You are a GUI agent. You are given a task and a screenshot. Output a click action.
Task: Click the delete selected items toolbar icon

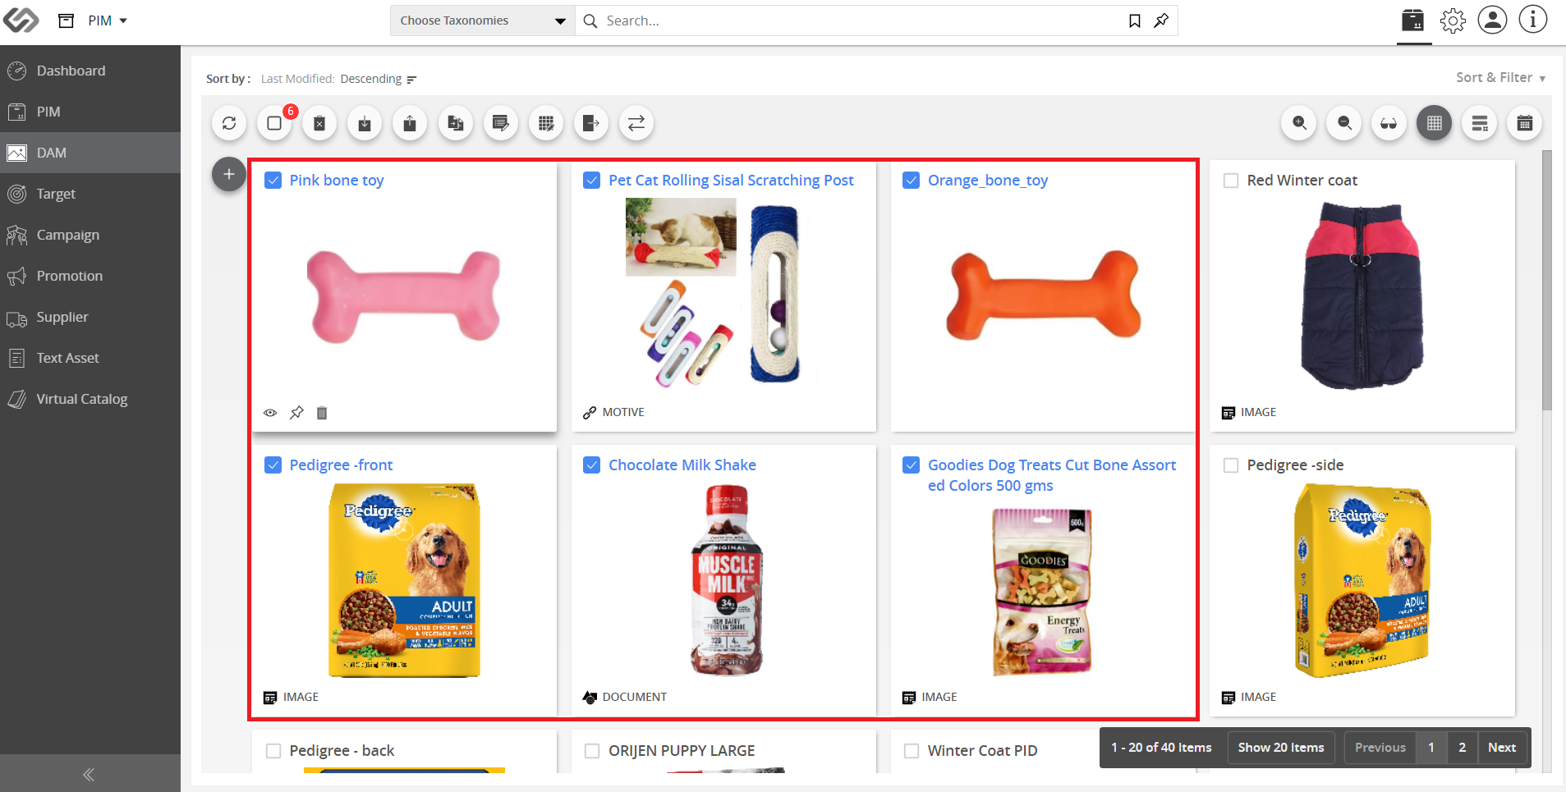319,123
